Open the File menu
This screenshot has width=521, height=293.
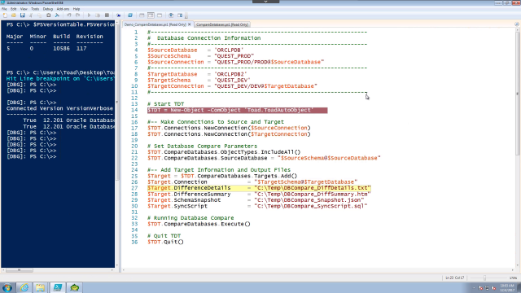coord(4,9)
